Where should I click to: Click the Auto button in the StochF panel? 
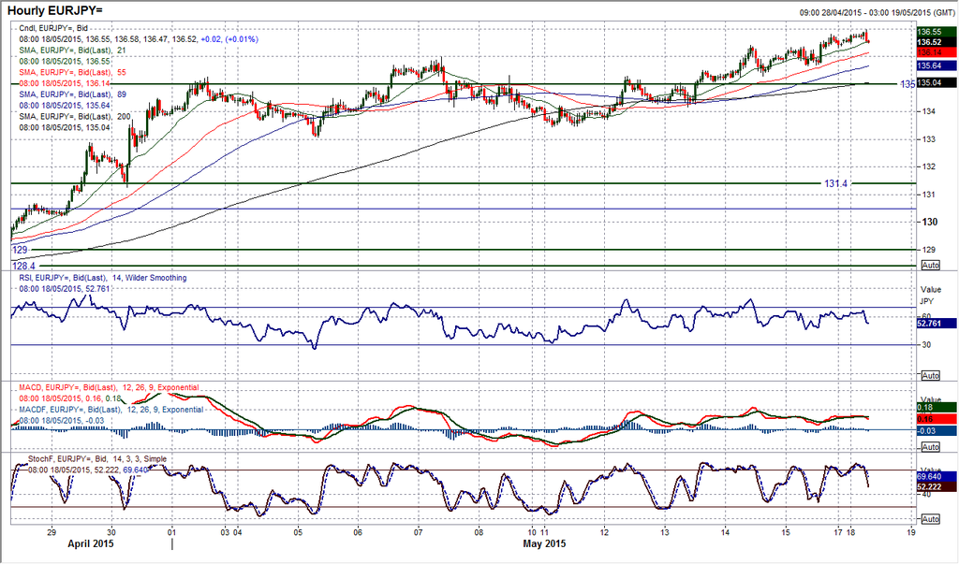click(930, 519)
